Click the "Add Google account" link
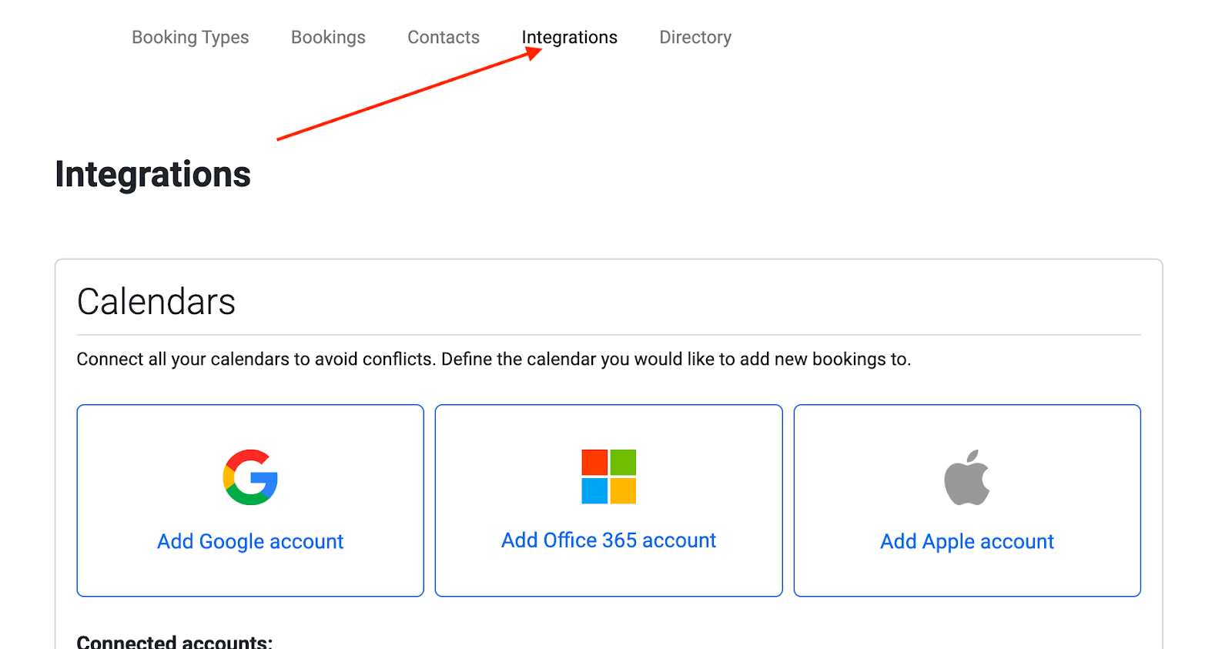1232x649 pixels. (250, 541)
